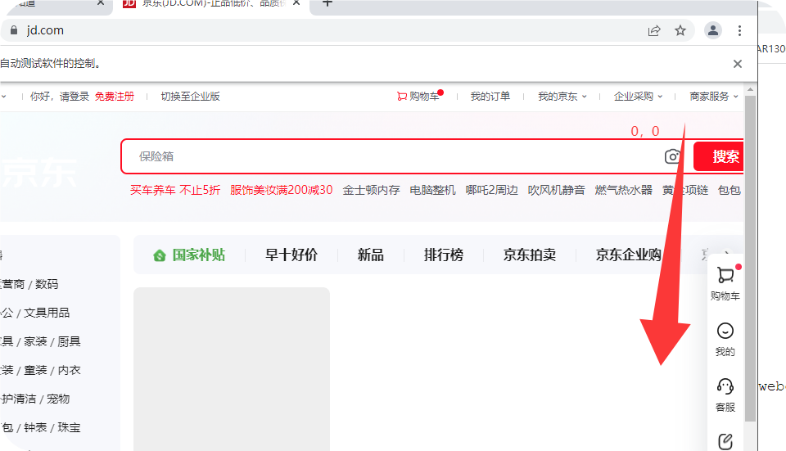Viewport: 786px width, 451px height.
Task: Select the 内衣 category
Action: [x=69, y=370]
